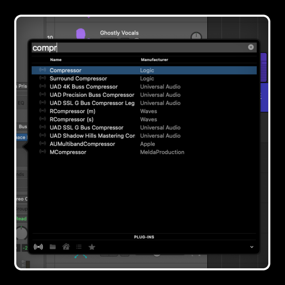Select UAD SSL G Bus Compressor Leg
The image size is (285, 285).
144,103
